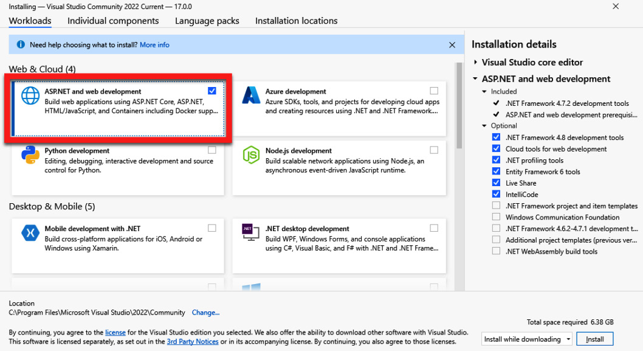Open the Language packs tab
Viewport: 643px width, 351px height.
[207, 21]
